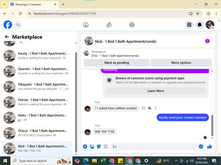Show hidden system tray icons
This screenshot has width=221, height=165.
pyautogui.click(x=176, y=161)
